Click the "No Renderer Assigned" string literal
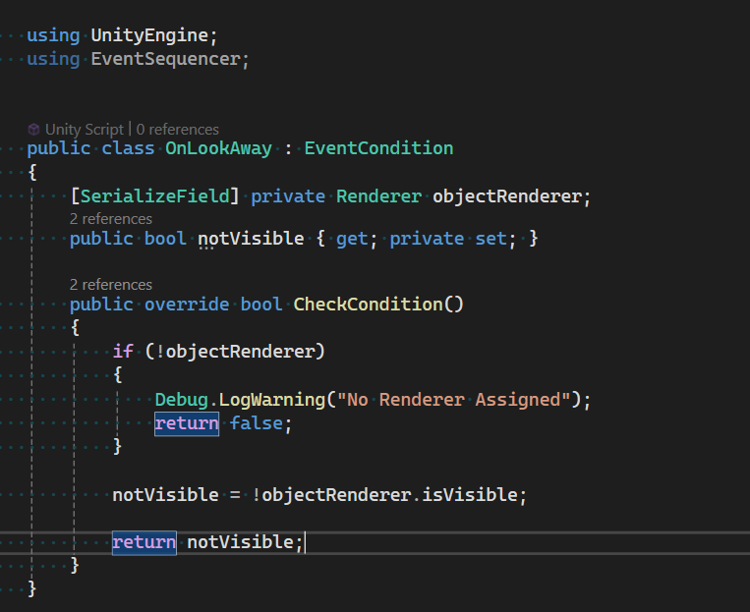The image size is (750, 612). (x=453, y=399)
